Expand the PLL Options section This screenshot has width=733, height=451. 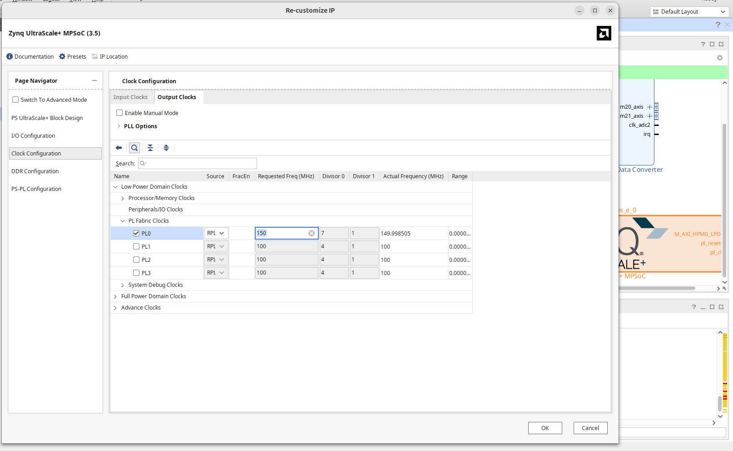tap(119, 126)
